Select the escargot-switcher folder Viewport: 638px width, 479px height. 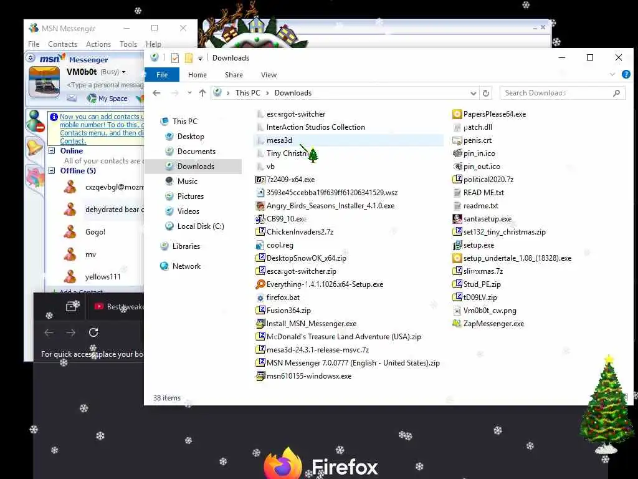pyautogui.click(x=296, y=114)
